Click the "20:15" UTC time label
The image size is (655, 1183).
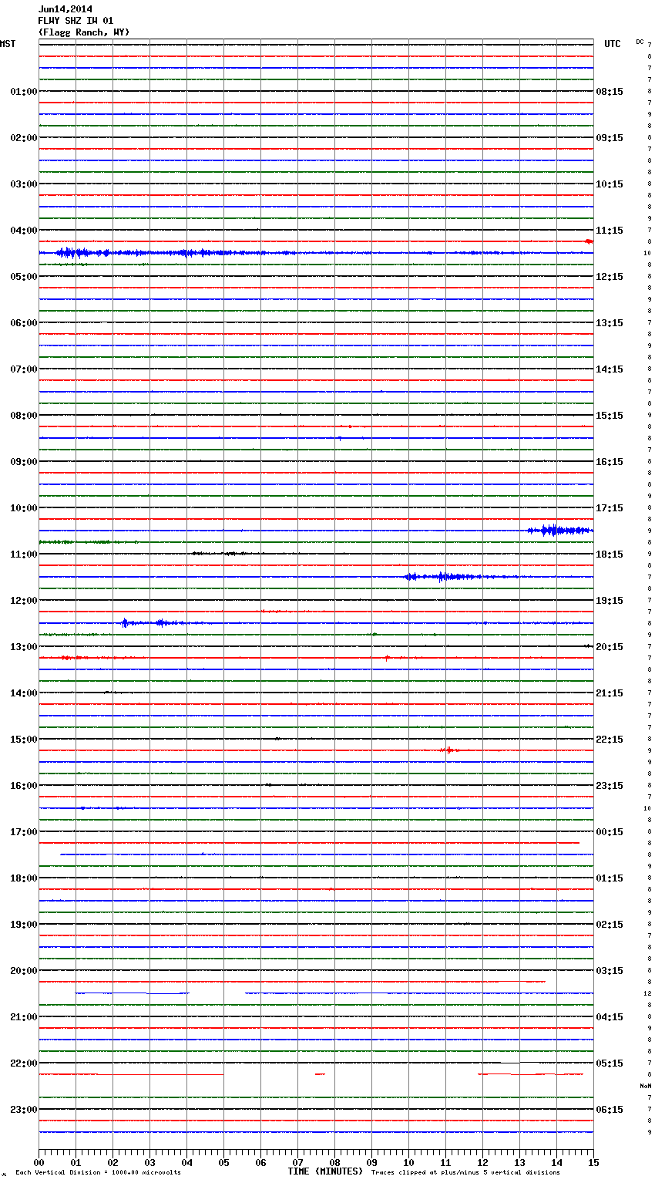(x=610, y=647)
